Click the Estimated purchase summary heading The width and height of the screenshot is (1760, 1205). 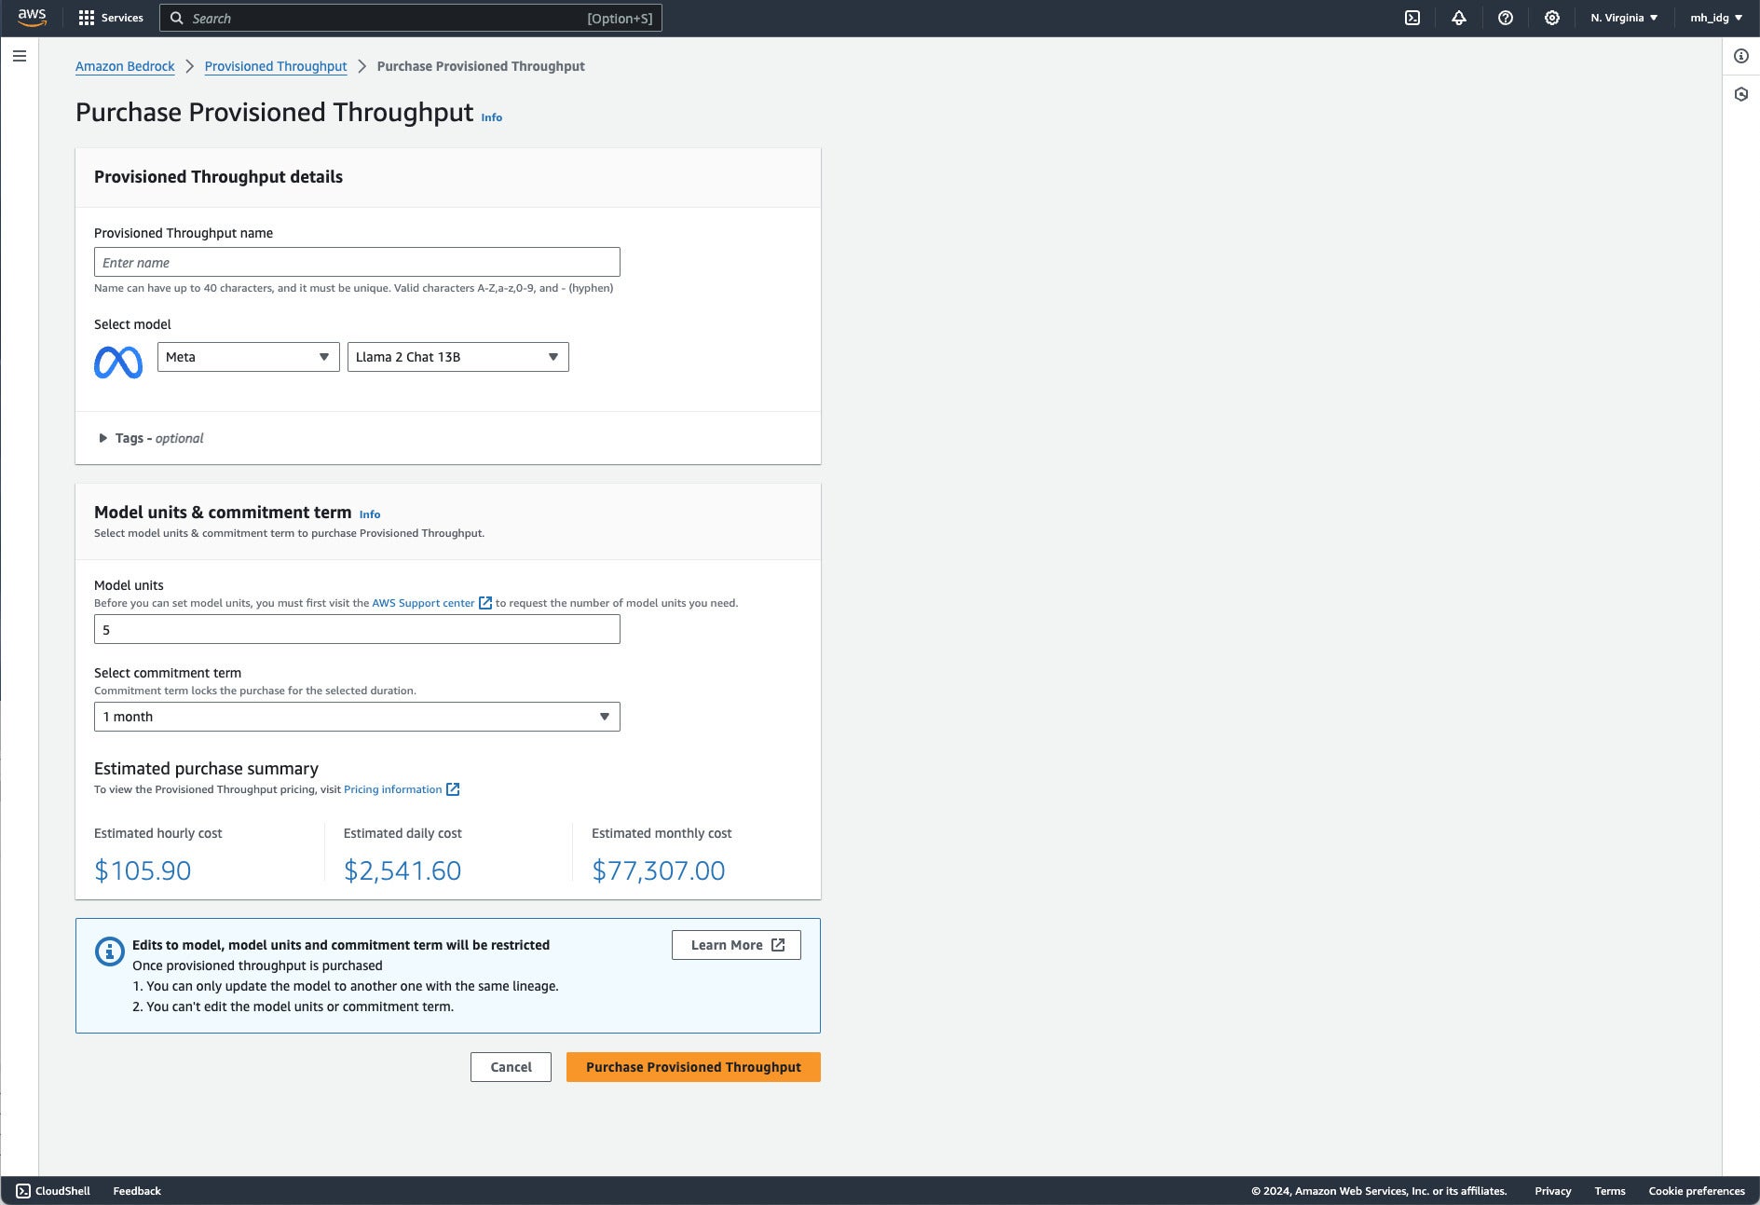pos(206,769)
